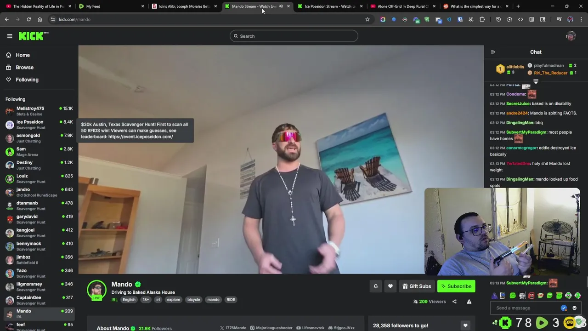This screenshot has width=588, height=331.
Task: Open the browser extensions puzzle icon
Action: point(482,19)
